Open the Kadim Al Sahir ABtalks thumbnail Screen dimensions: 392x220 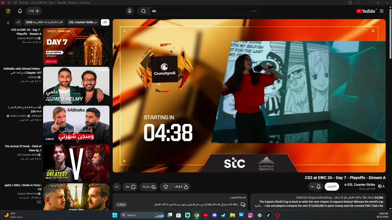click(x=76, y=124)
